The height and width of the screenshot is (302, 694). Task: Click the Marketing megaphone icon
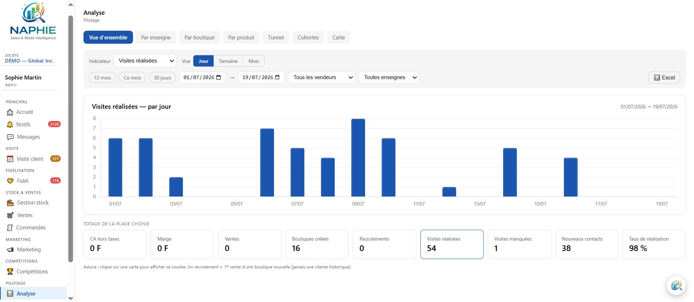coord(10,250)
